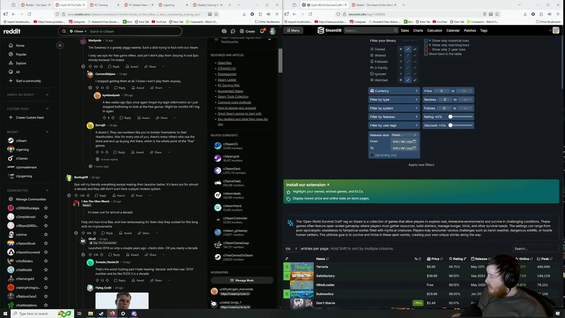Switch to Quality Gaming browser tab
Screen dimensions: 565x318
point(207,5)
